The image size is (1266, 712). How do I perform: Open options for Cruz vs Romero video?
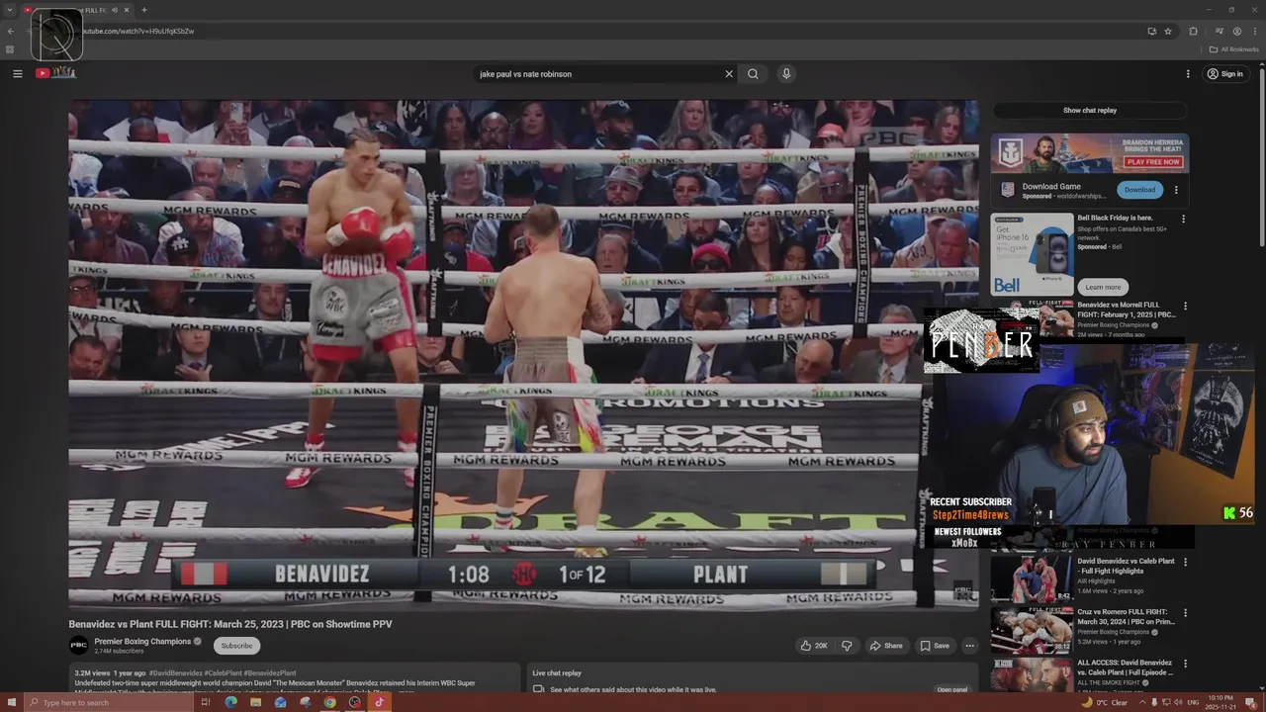point(1185,613)
